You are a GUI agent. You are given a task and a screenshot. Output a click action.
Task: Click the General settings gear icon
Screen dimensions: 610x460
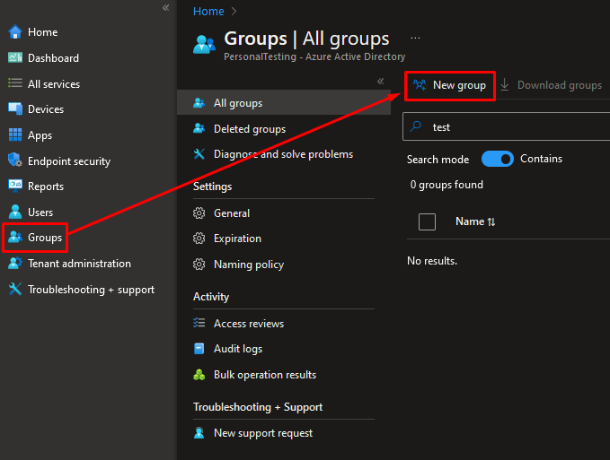point(199,213)
